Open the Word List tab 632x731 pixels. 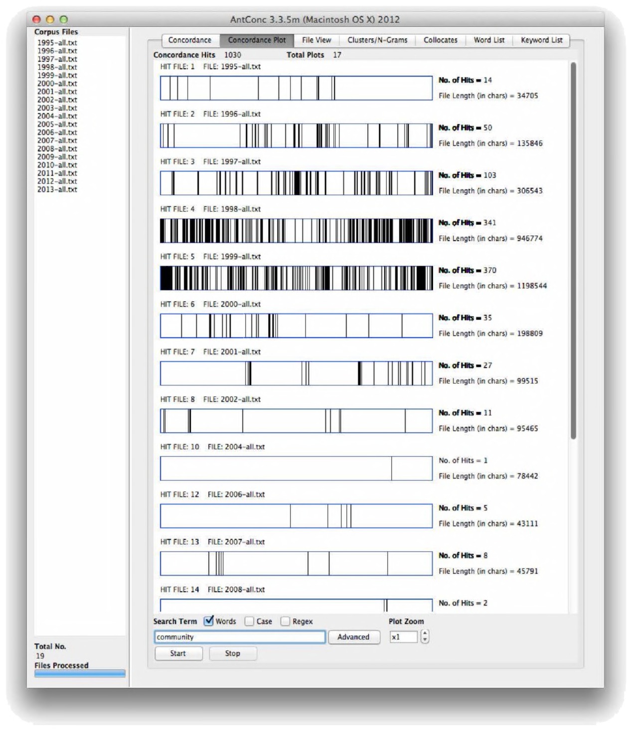point(489,40)
